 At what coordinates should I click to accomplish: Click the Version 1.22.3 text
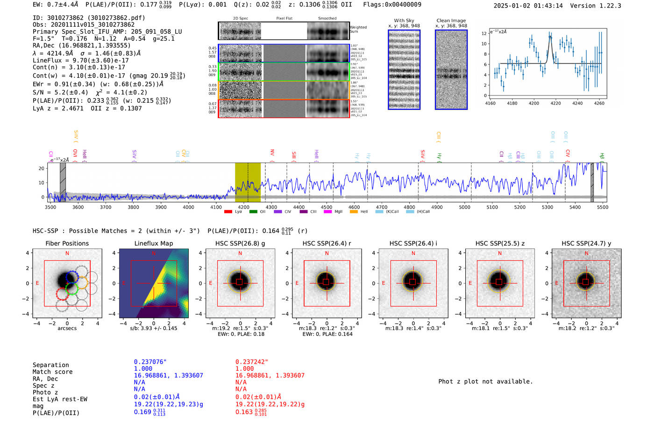pos(596,6)
